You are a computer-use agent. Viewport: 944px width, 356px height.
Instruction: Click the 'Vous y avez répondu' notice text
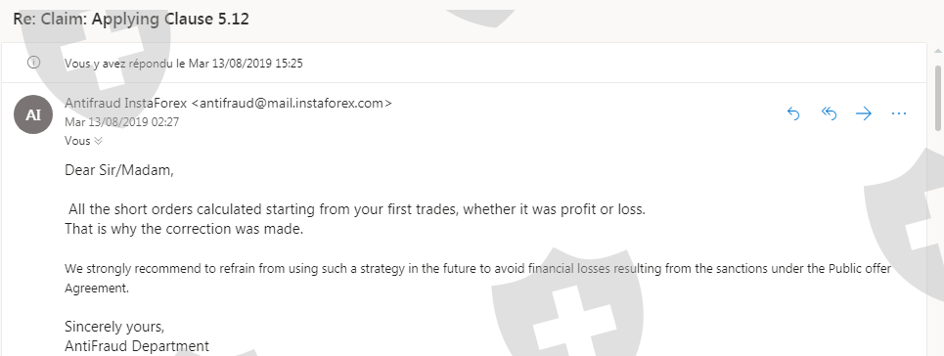click(184, 64)
